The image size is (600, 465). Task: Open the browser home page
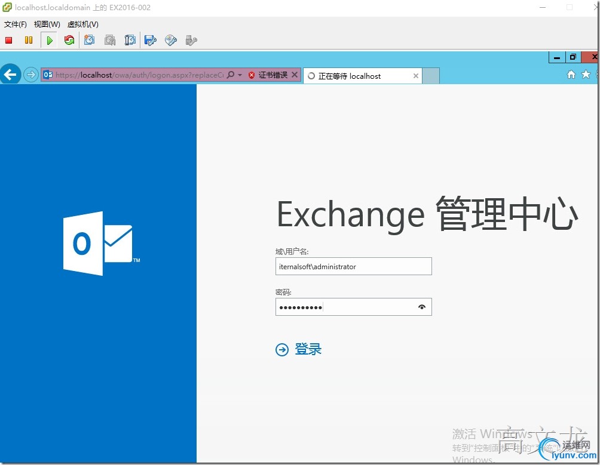[571, 75]
